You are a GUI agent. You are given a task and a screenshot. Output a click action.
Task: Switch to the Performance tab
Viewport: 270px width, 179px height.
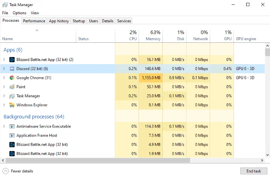coord(34,21)
